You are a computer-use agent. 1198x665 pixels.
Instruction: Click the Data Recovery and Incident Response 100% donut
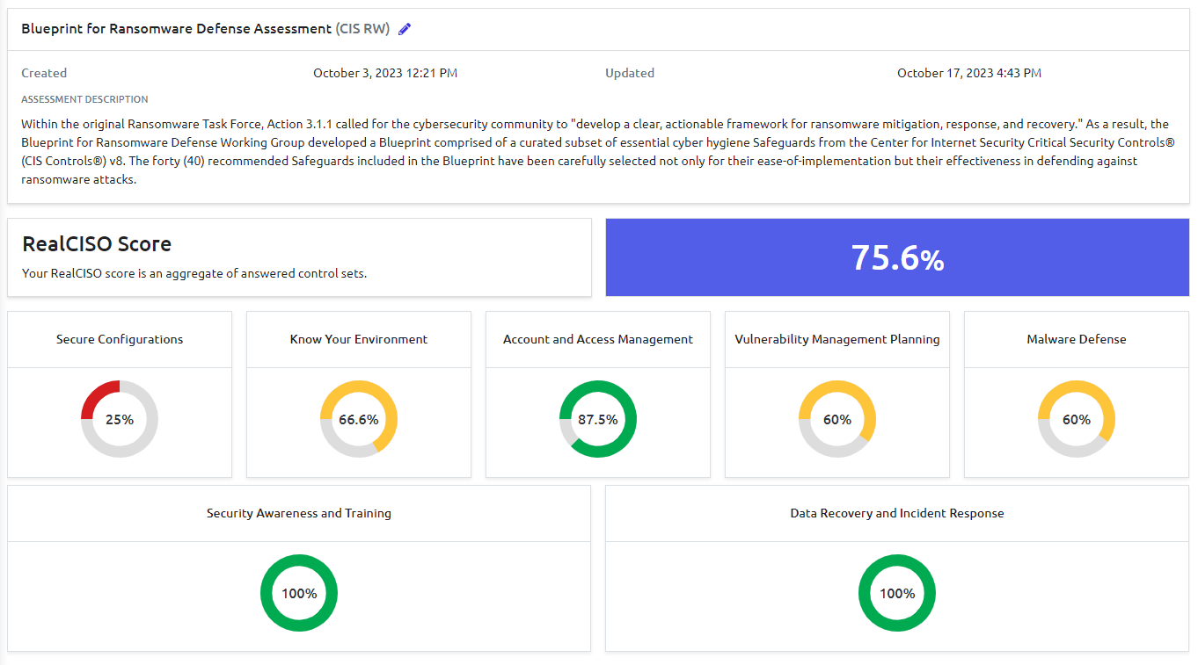(x=897, y=594)
